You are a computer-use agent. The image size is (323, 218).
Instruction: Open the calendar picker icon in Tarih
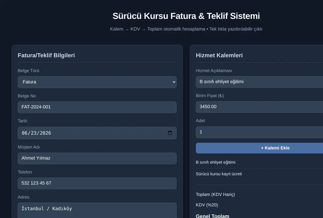[170, 133]
